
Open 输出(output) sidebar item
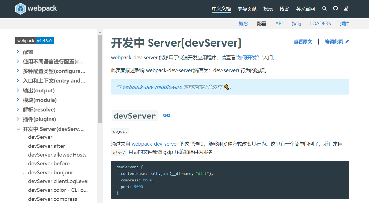pyautogui.click(x=39, y=90)
